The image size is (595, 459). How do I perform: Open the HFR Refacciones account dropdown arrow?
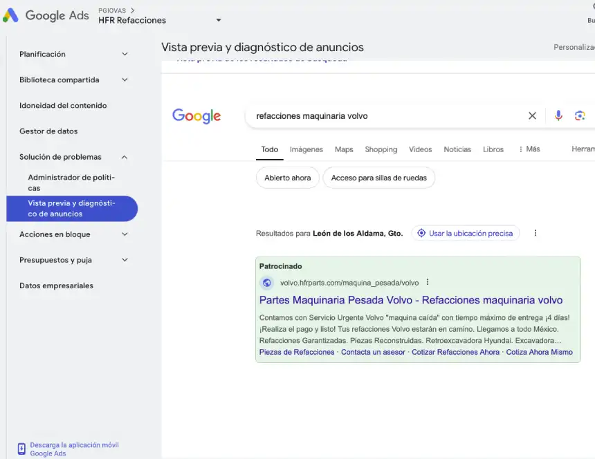pyautogui.click(x=219, y=20)
